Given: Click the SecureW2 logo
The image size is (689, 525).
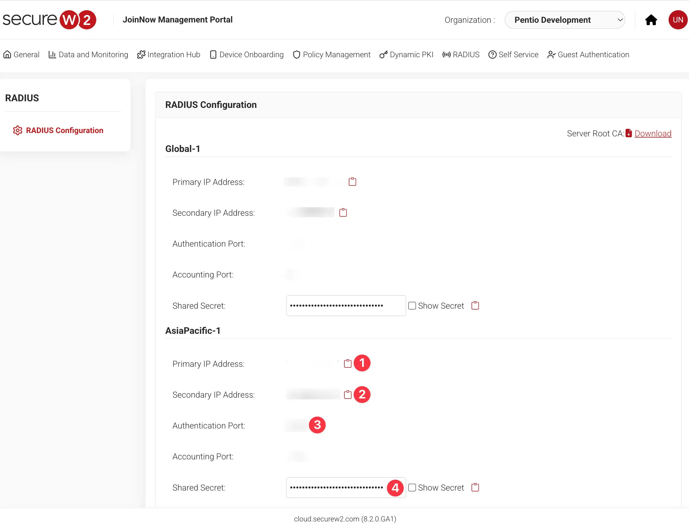Looking at the screenshot, I should click(x=49, y=19).
